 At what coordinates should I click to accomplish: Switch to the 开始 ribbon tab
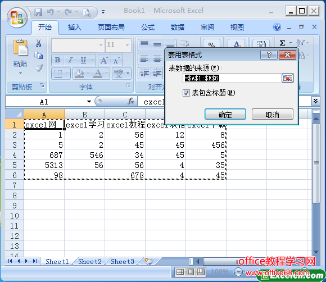[45, 27]
